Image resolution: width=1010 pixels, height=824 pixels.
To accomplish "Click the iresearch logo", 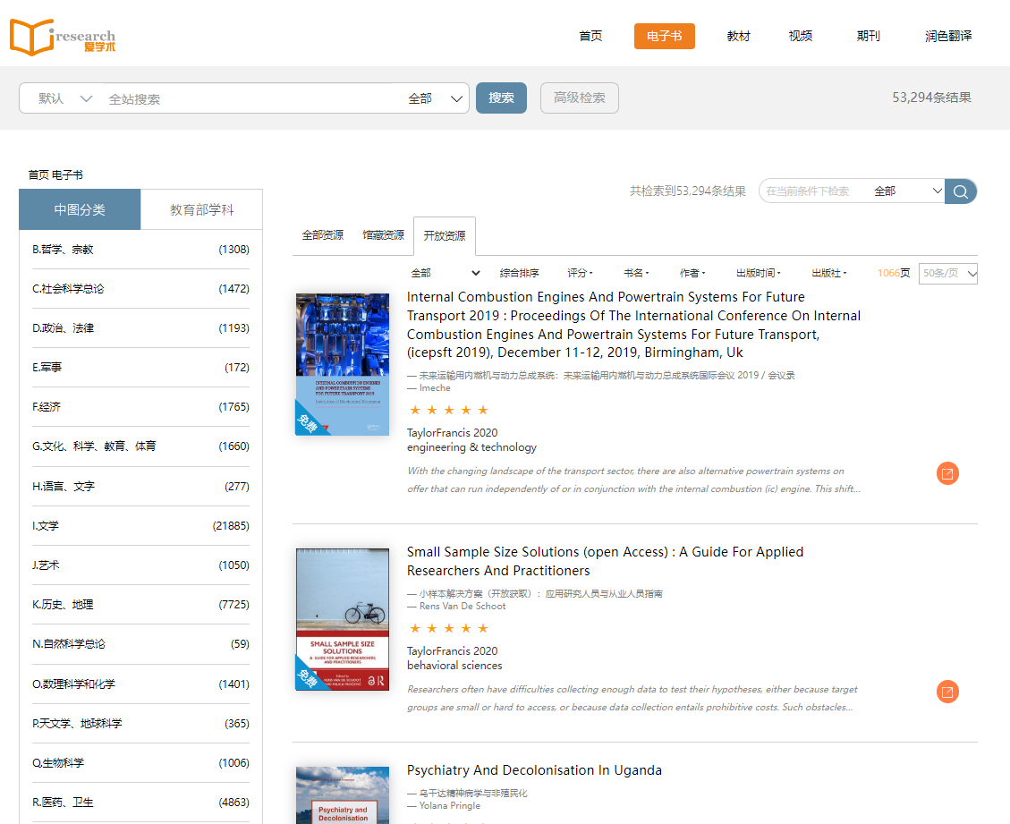I will (x=63, y=37).
